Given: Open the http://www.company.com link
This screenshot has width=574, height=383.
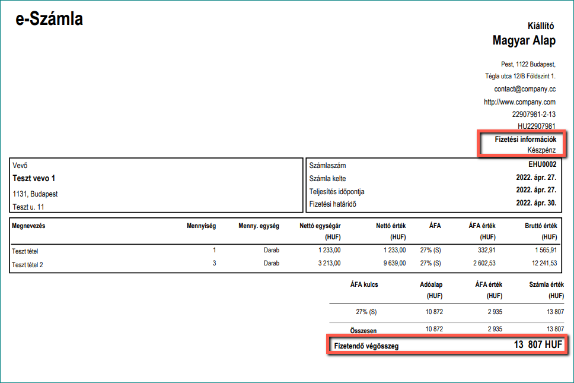Looking at the screenshot, I should pos(519,102).
